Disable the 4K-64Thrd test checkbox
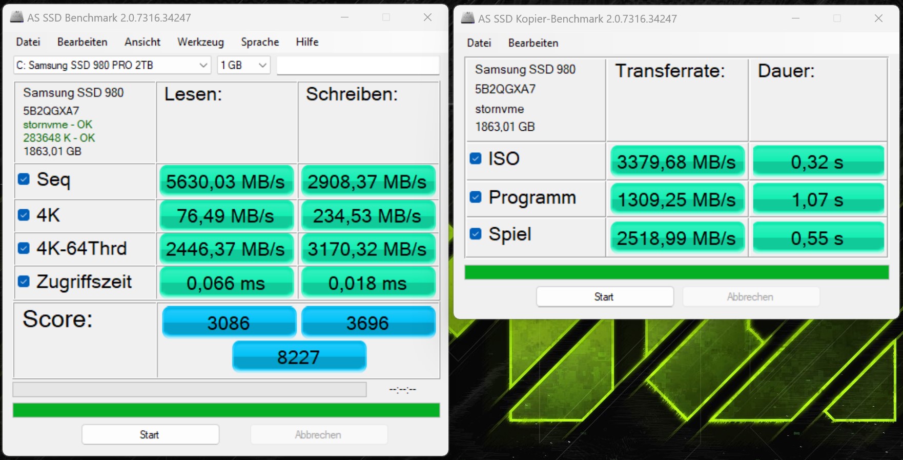 (24, 248)
